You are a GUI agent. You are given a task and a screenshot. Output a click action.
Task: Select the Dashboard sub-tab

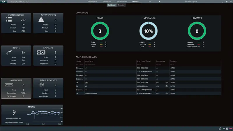pyautogui.click(x=112, y=5)
